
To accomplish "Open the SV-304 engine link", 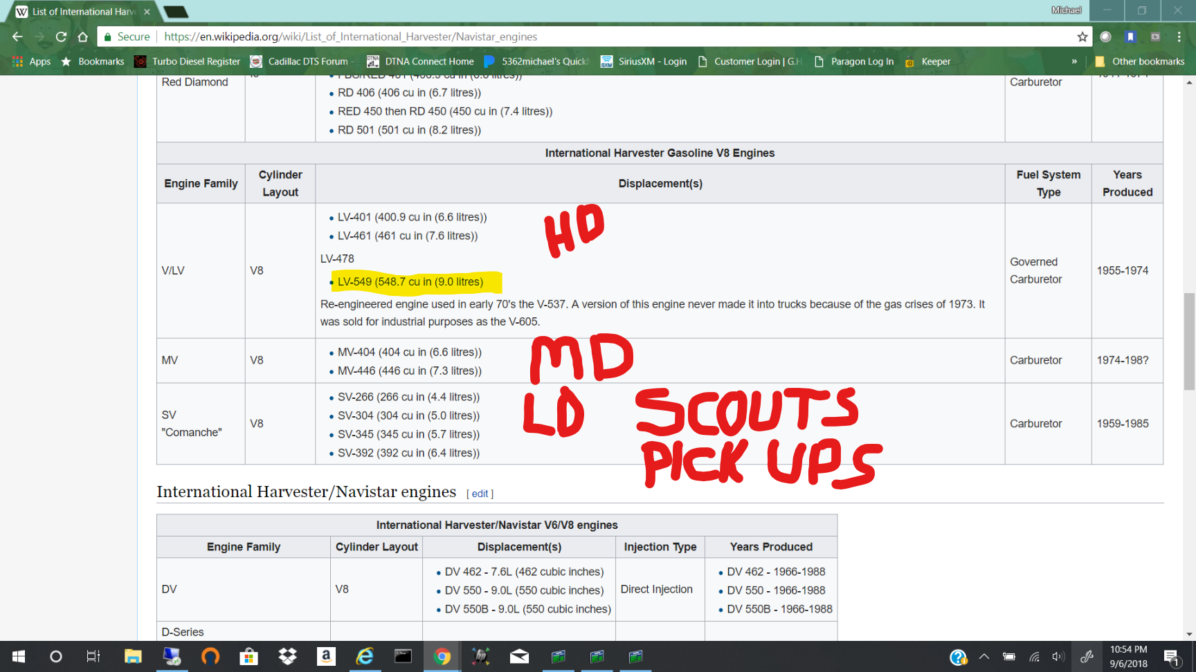I will coord(408,416).
